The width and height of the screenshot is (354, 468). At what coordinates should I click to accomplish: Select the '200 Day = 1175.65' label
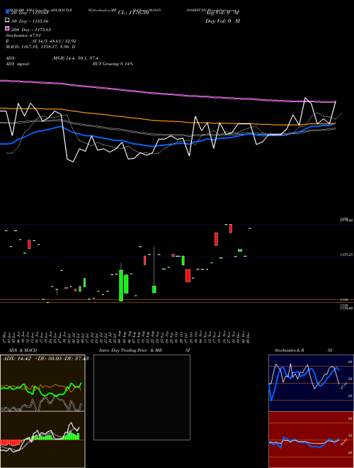31,30
